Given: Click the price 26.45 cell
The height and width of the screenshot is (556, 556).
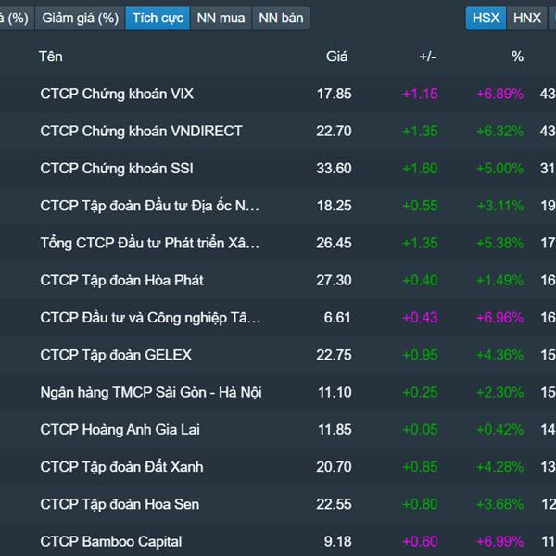Looking at the screenshot, I should click(334, 243).
